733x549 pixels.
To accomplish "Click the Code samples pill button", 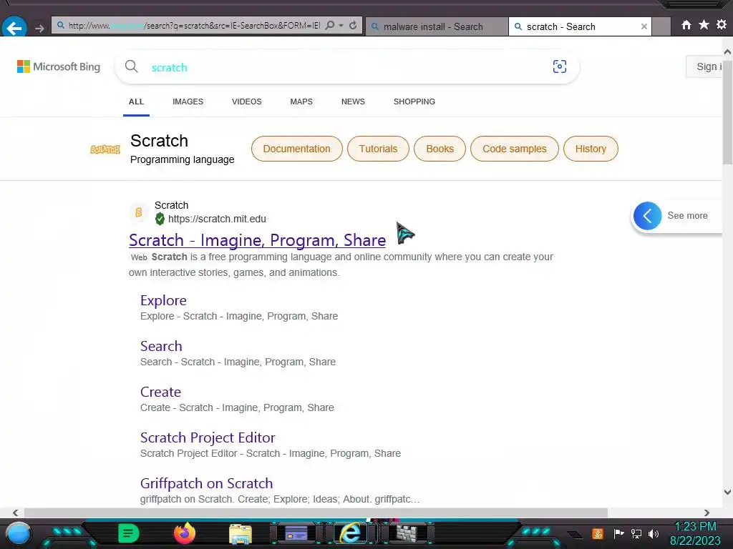I will click(514, 149).
